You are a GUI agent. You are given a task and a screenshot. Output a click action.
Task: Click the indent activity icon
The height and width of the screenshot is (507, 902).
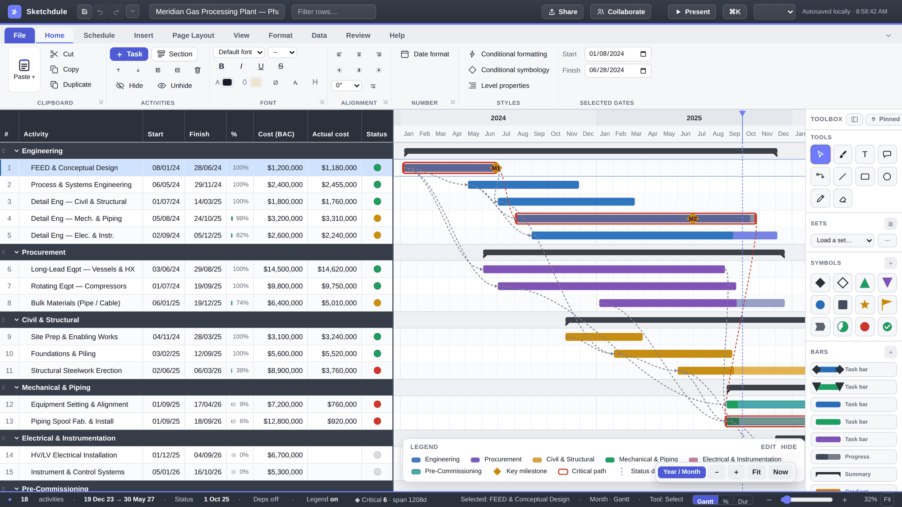click(x=178, y=70)
